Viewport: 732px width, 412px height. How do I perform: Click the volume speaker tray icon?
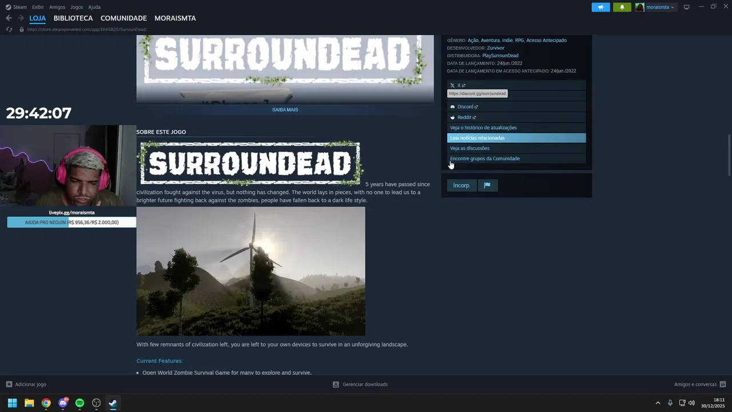tap(691, 403)
